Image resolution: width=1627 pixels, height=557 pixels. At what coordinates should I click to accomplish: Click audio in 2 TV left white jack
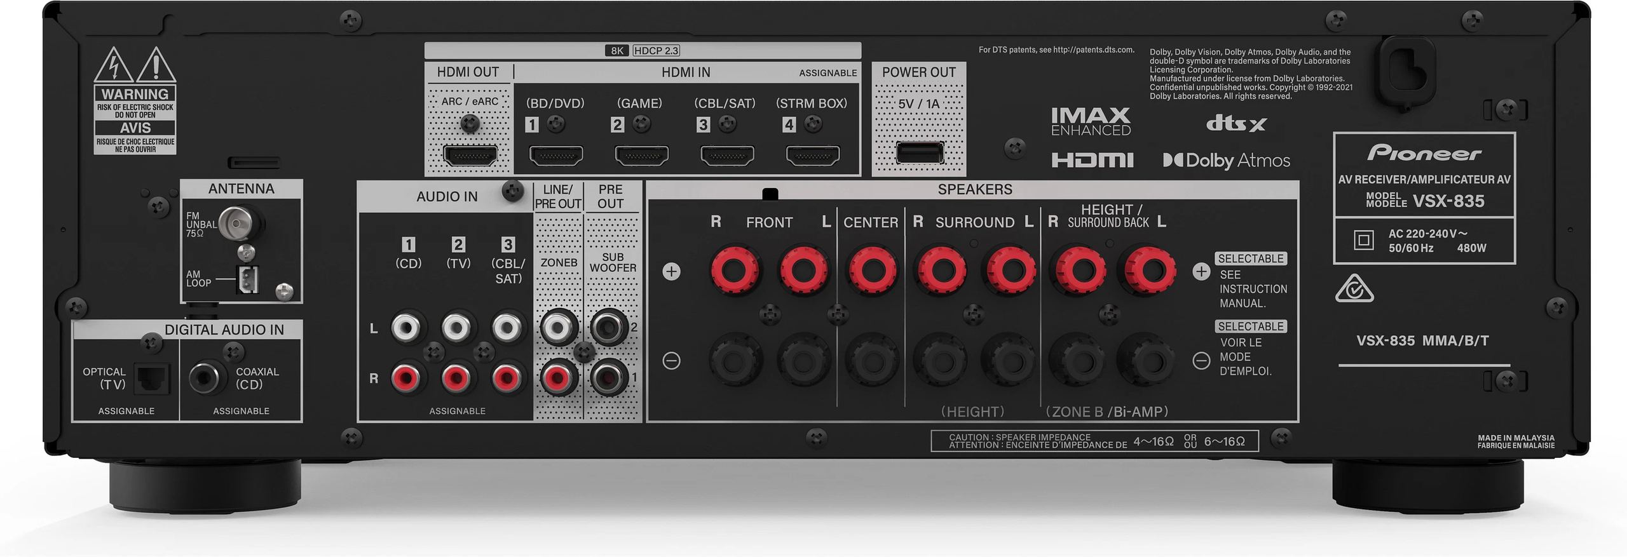click(x=456, y=328)
